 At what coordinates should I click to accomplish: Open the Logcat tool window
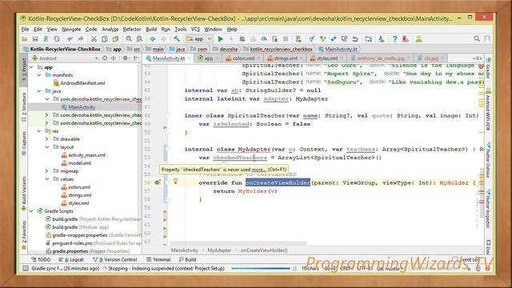coord(71,259)
